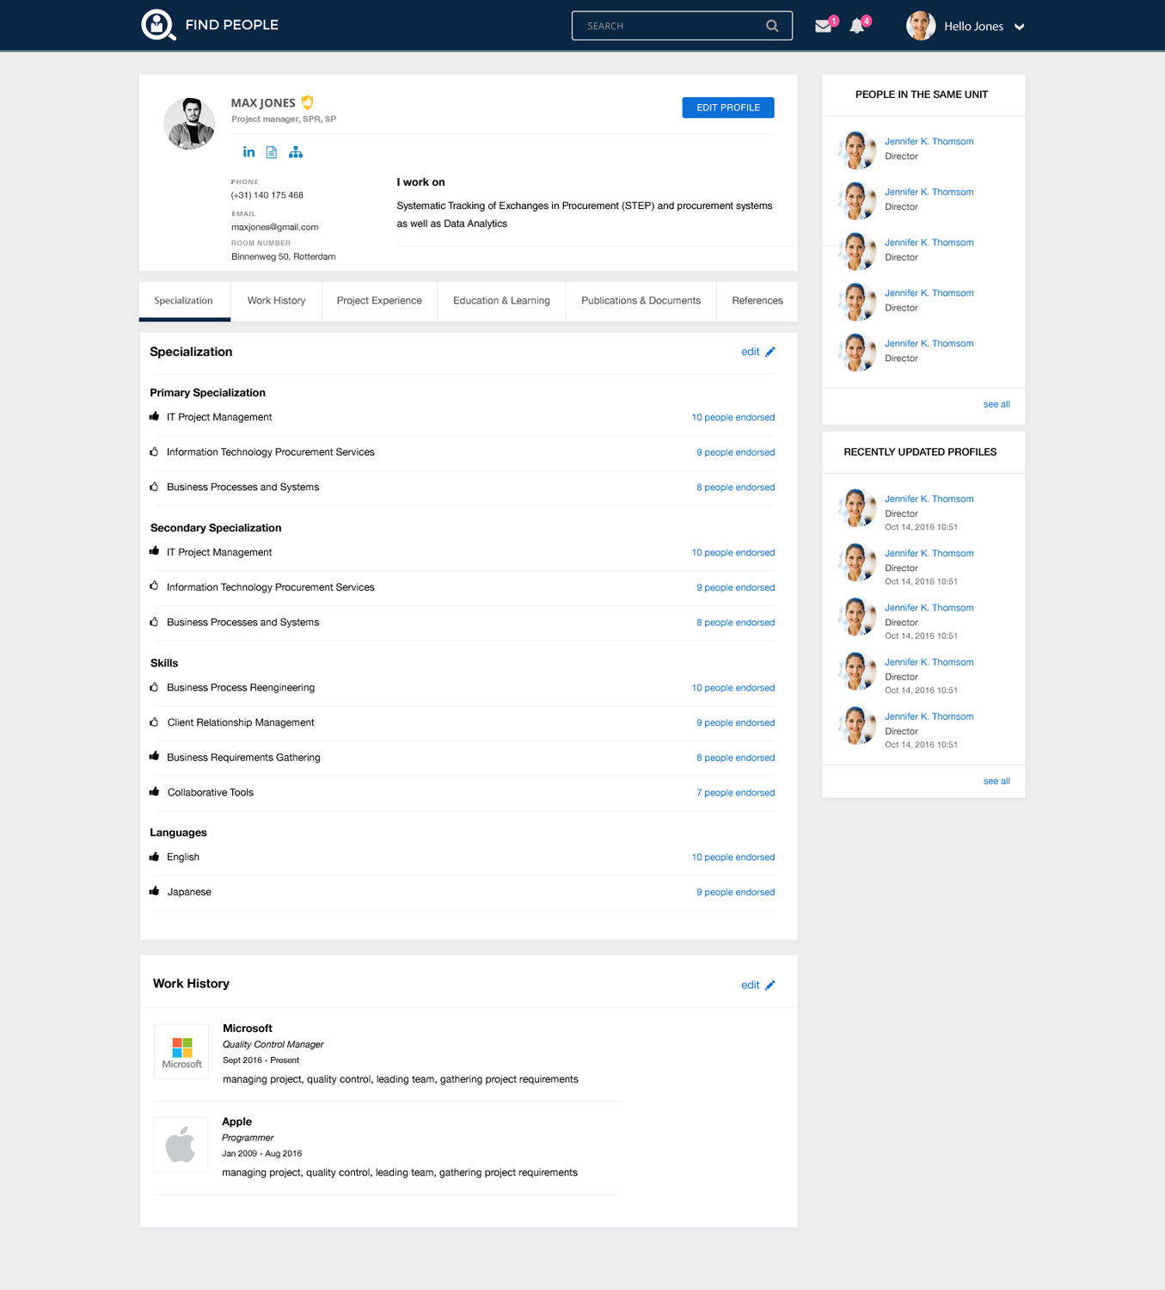Screen dimensions: 1165x1290
Task: Click the Find People logo icon
Action: (x=158, y=25)
